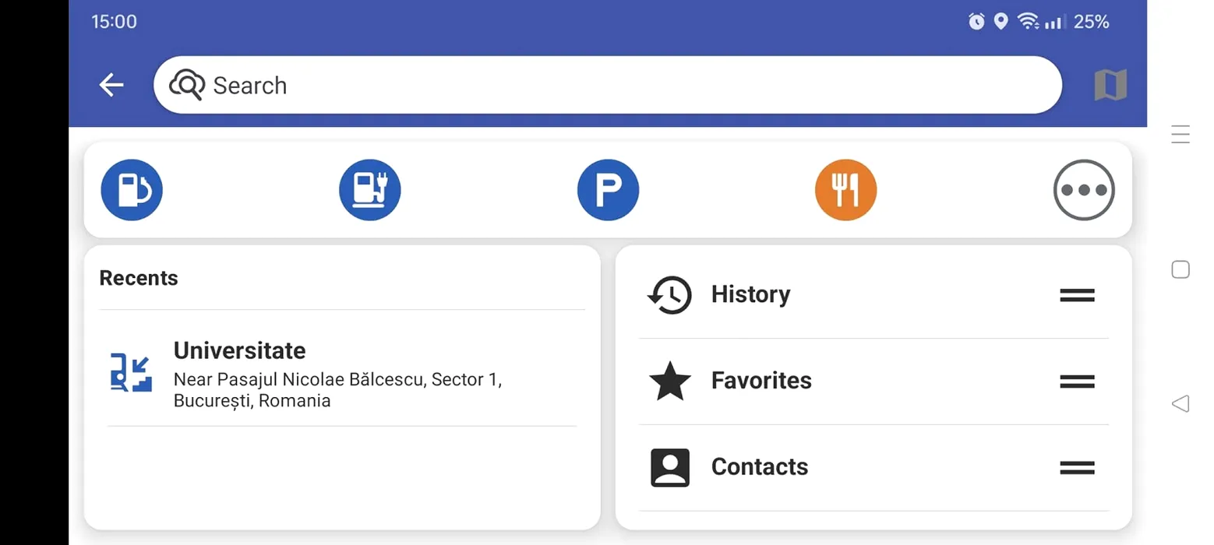Tap the gas station category icon
This screenshot has height=545, width=1214.
click(x=132, y=190)
